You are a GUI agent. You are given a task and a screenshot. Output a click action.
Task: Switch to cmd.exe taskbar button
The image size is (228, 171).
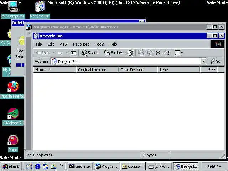pos(80,166)
